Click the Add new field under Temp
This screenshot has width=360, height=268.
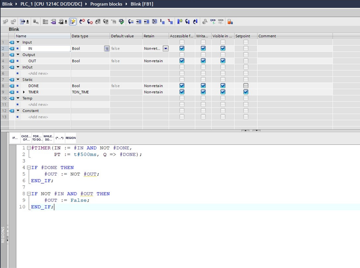(x=38, y=105)
